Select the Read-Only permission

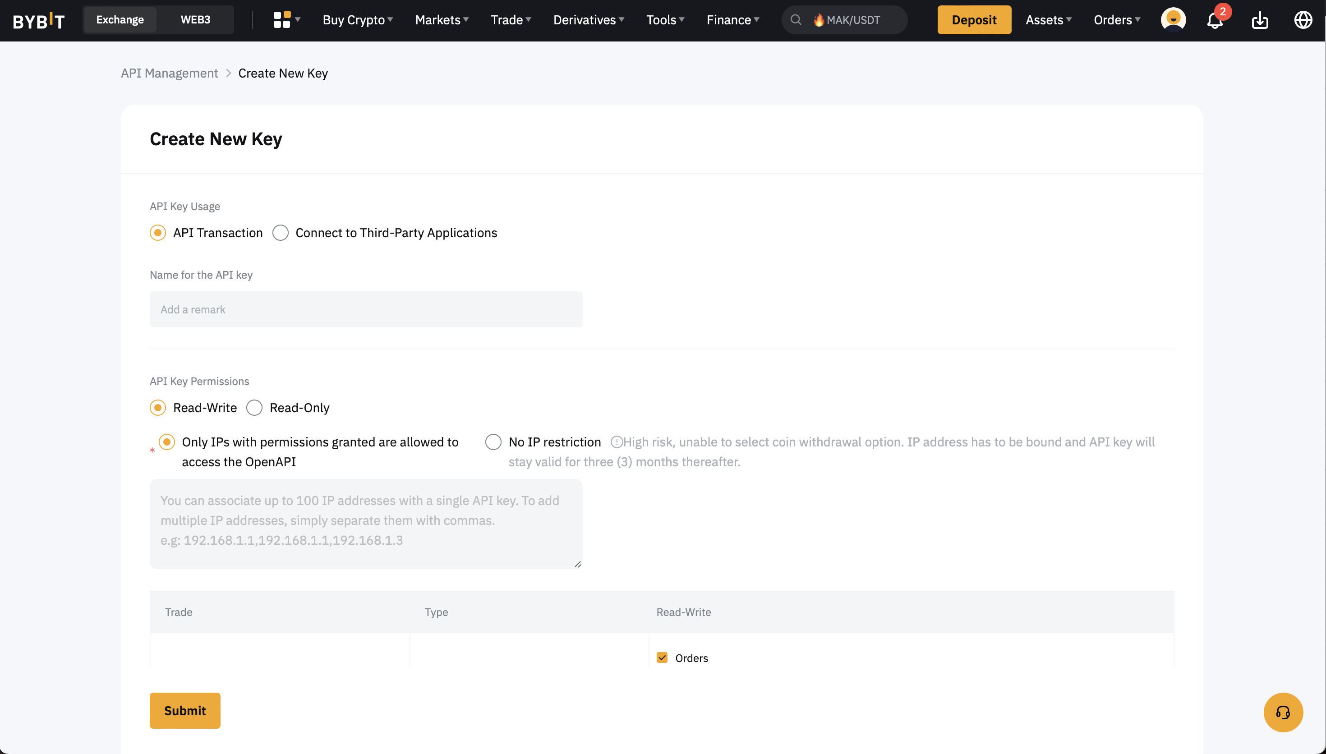pyautogui.click(x=255, y=408)
